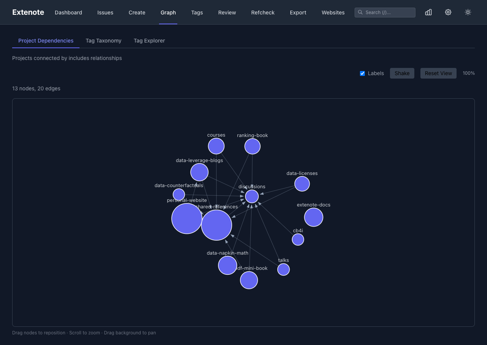Open the Websites section
The height and width of the screenshot is (345, 487).
point(333,12)
